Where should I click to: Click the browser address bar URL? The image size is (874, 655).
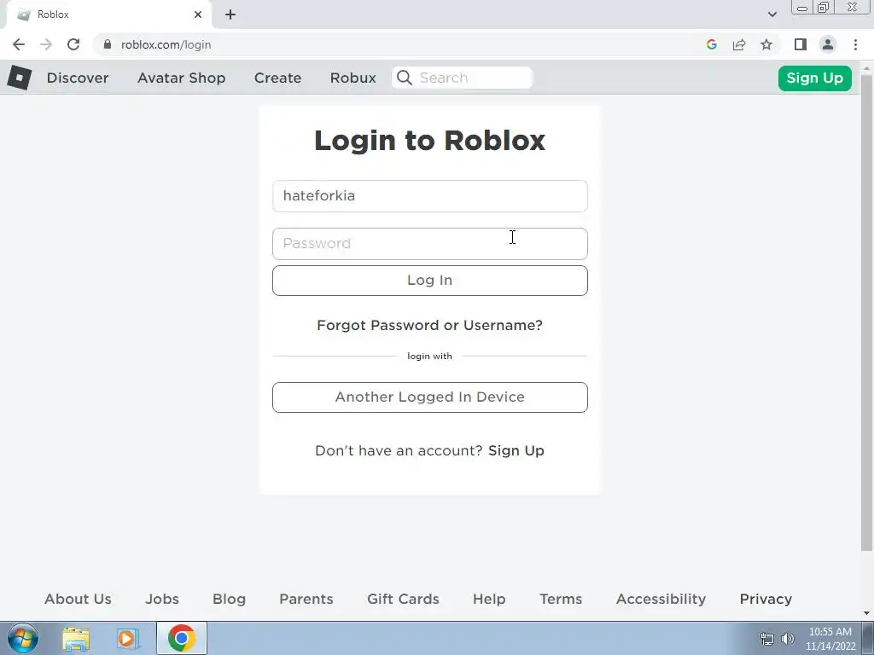[166, 44]
